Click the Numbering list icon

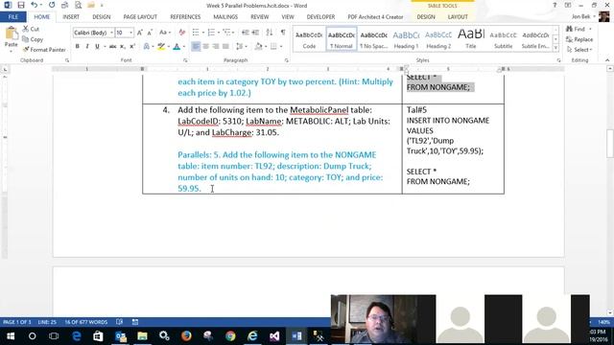[211, 33]
